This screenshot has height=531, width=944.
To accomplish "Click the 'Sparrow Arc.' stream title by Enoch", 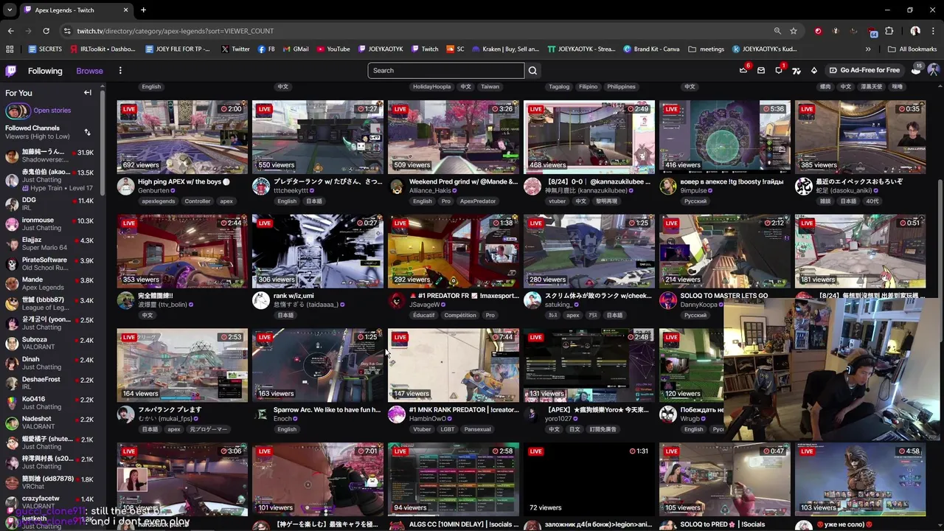I will click(x=327, y=410).
